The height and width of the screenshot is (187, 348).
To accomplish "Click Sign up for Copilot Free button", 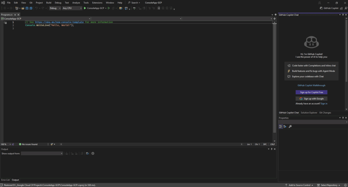I will point(311,92).
